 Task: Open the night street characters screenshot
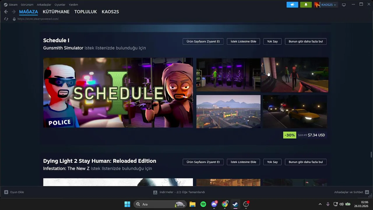click(x=295, y=75)
